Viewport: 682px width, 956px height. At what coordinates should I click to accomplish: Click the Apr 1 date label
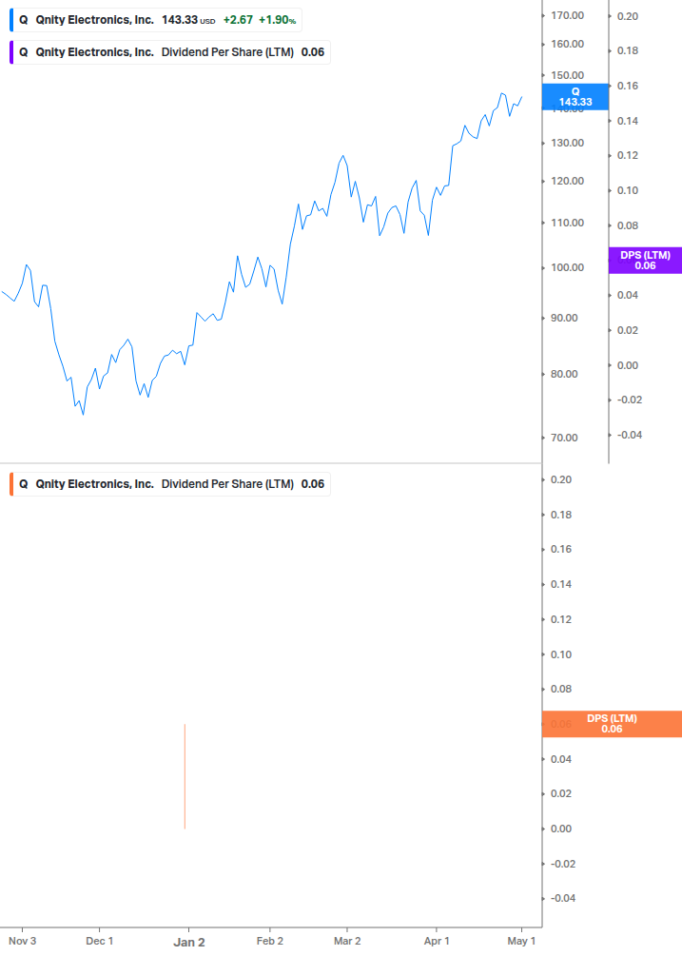[x=437, y=942]
